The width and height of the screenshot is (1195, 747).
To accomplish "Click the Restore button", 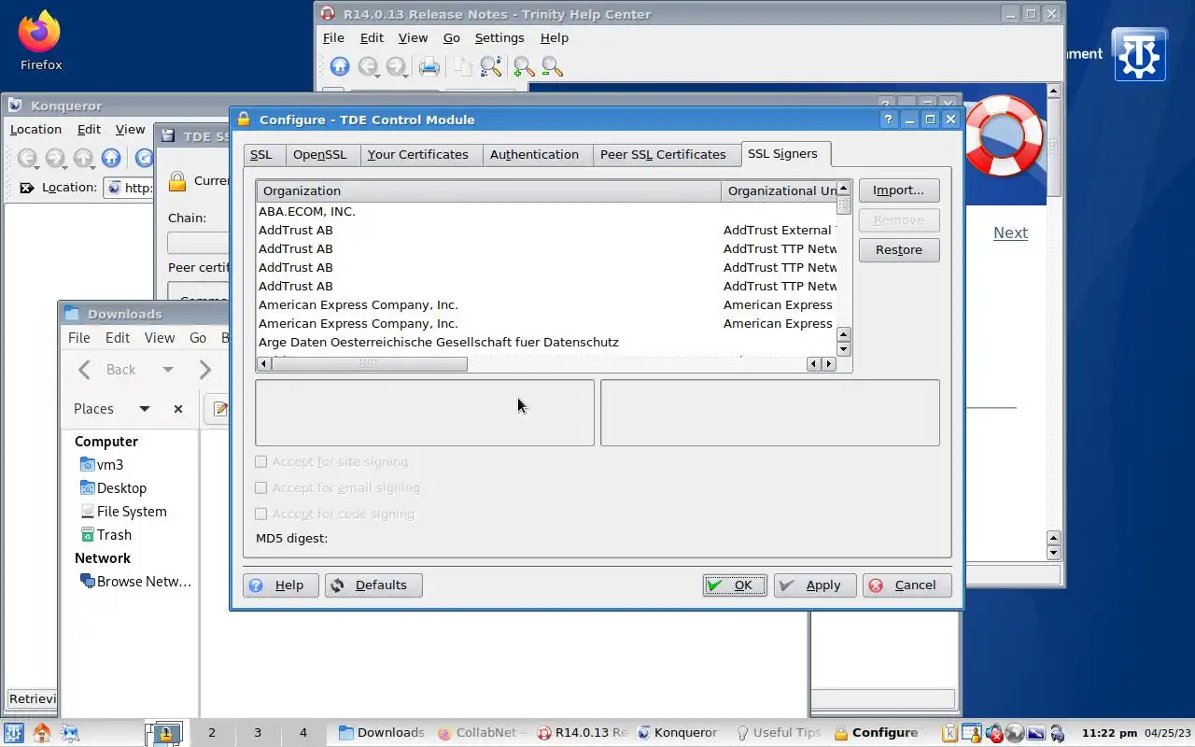I will (899, 250).
